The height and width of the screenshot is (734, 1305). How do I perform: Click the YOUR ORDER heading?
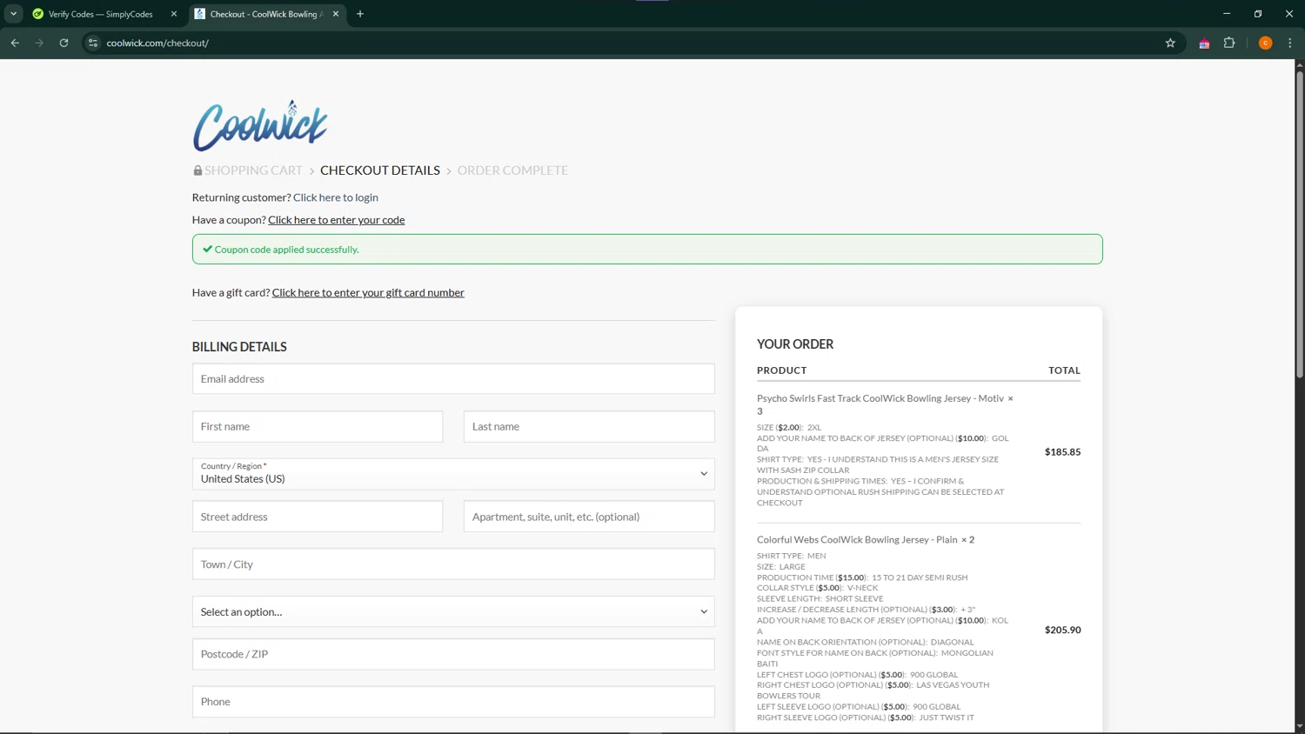(795, 344)
